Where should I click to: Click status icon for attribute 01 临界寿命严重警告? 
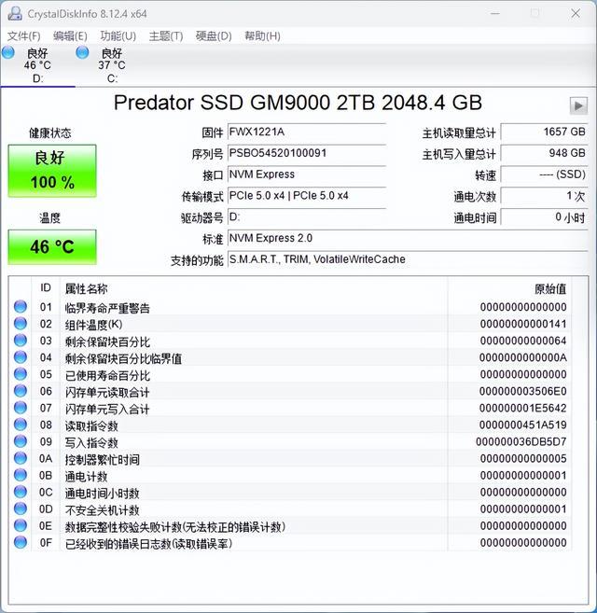[21, 307]
